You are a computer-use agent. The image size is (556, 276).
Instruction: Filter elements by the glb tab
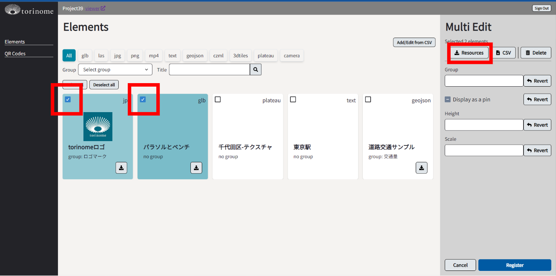click(85, 56)
